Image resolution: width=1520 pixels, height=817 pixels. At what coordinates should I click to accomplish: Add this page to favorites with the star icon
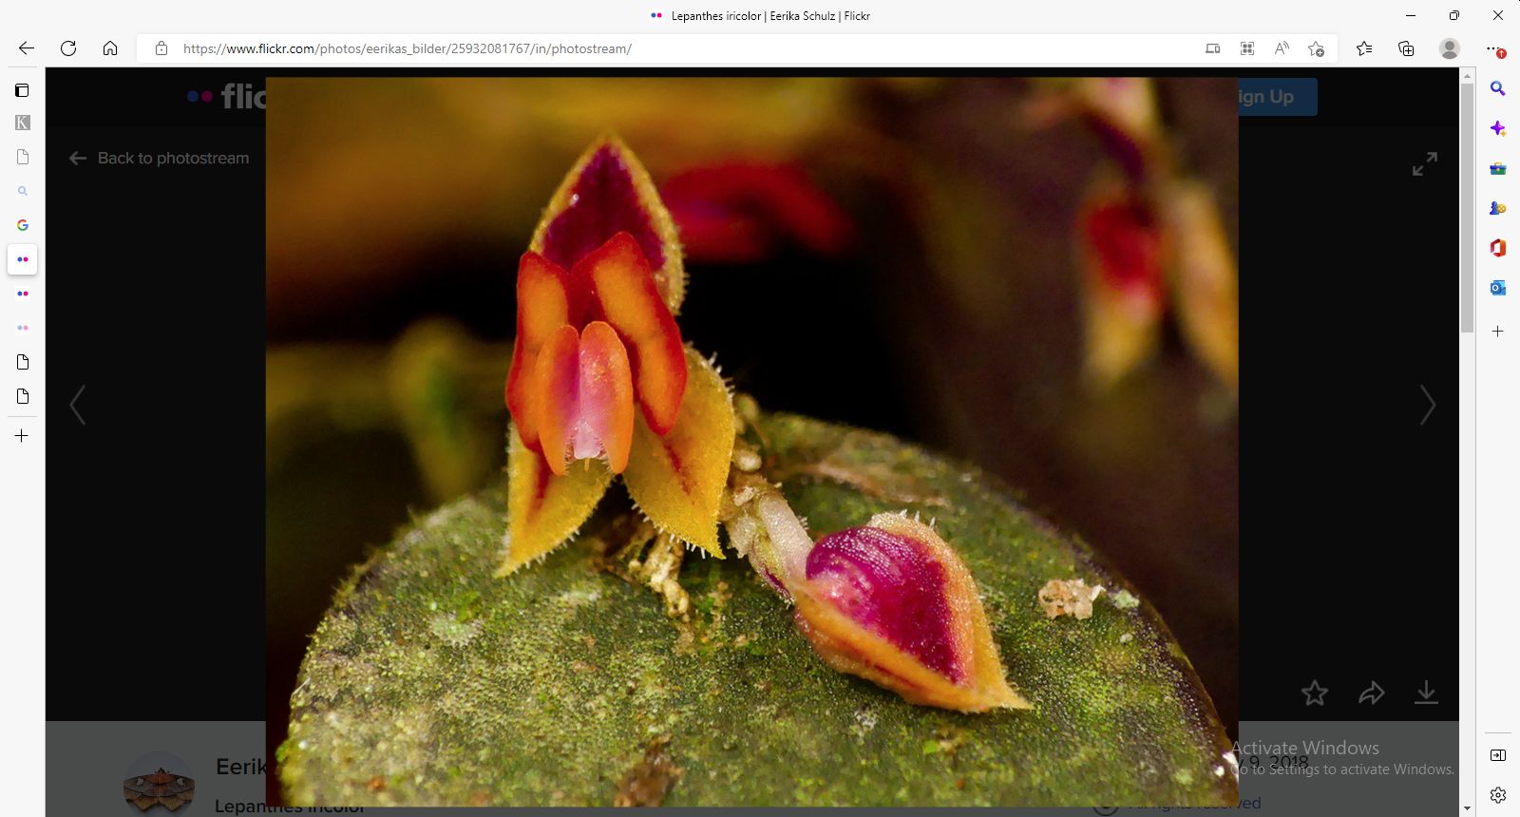(x=1316, y=48)
